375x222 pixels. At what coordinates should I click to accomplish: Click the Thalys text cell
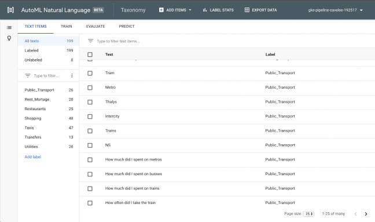tap(111, 102)
